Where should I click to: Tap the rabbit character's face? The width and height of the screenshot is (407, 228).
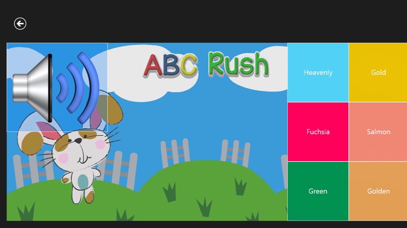[80, 148]
